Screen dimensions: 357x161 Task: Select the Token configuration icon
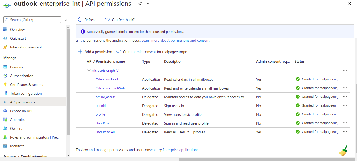[5, 93]
